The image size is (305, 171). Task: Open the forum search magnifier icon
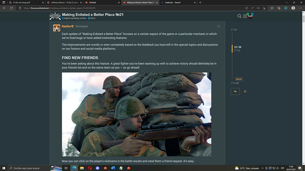tap(239, 16)
